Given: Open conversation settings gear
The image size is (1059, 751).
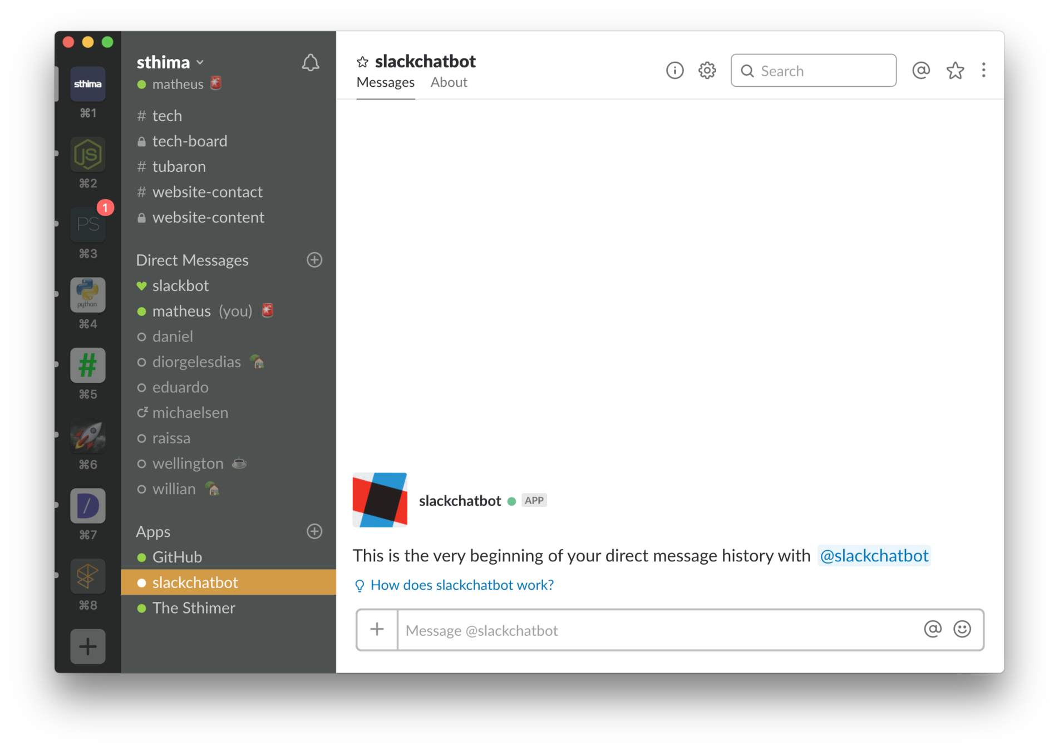Looking at the screenshot, I should tap(707, 71).
